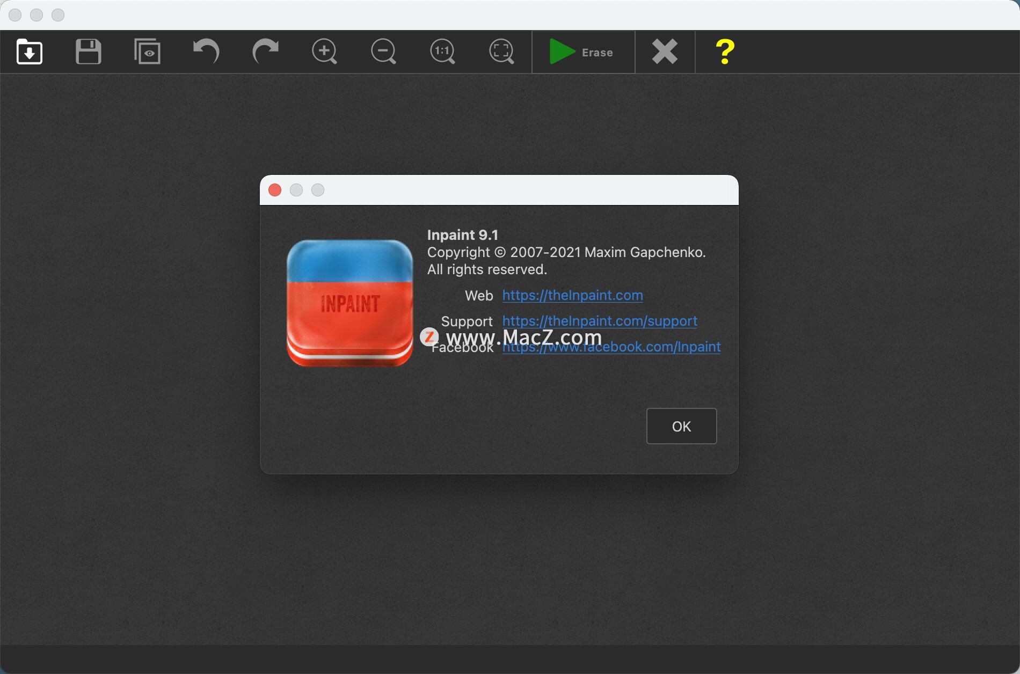This screenshot has height=674, width=1020.
Task: Save the image using the floppy disk icon
Action: [x=89, y=52]
